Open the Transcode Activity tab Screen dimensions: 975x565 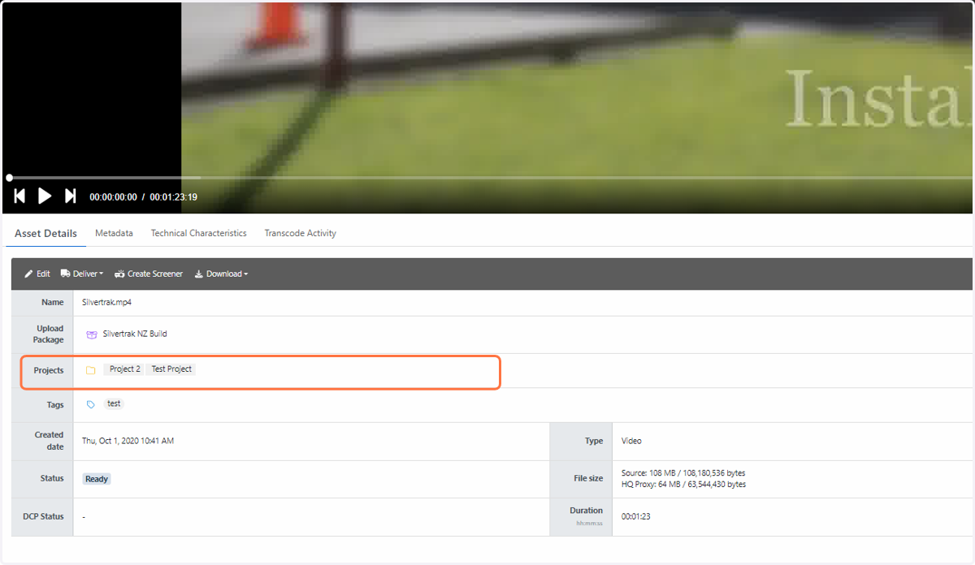[x=300, y=233]
